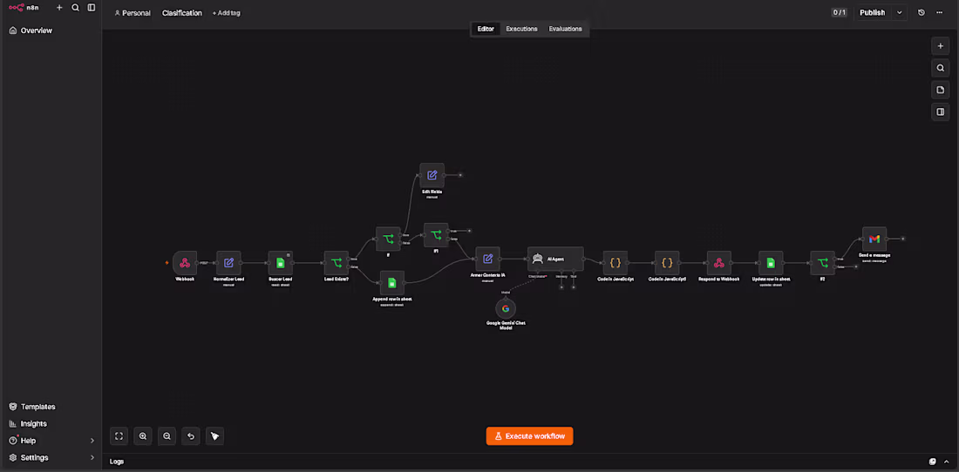The height and width of the screenshot is (472, 959).
Task: Open search from the top sidebar magnifier
Action: [x=75, y=7]
